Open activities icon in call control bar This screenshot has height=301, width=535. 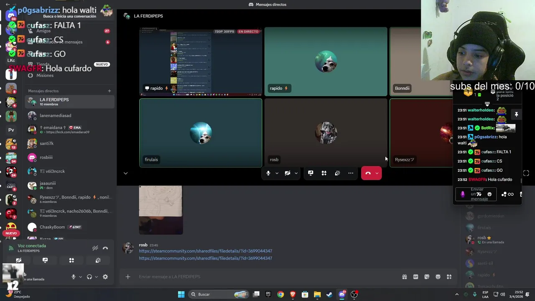324,173
